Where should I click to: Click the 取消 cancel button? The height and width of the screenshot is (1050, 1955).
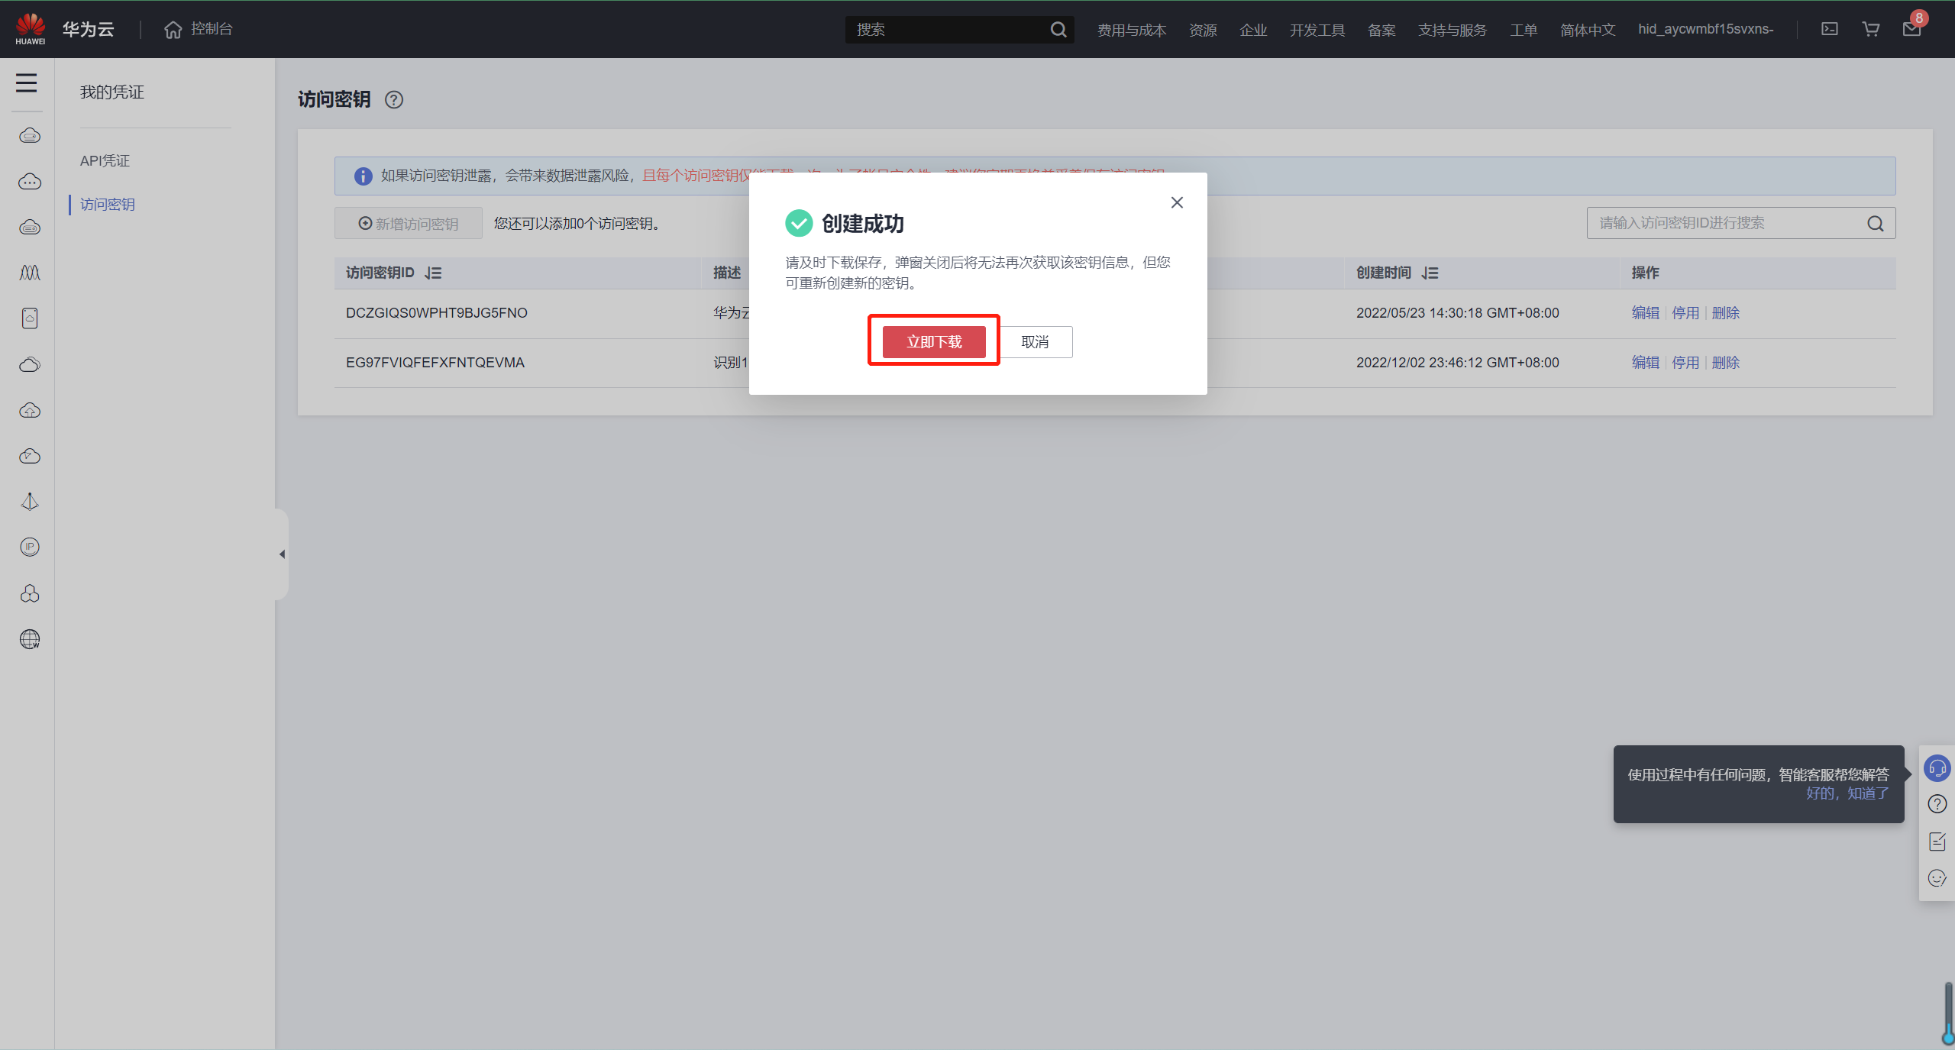coord(1035,341)
